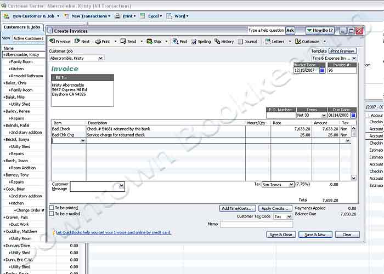Select Duct Work job

20,224
